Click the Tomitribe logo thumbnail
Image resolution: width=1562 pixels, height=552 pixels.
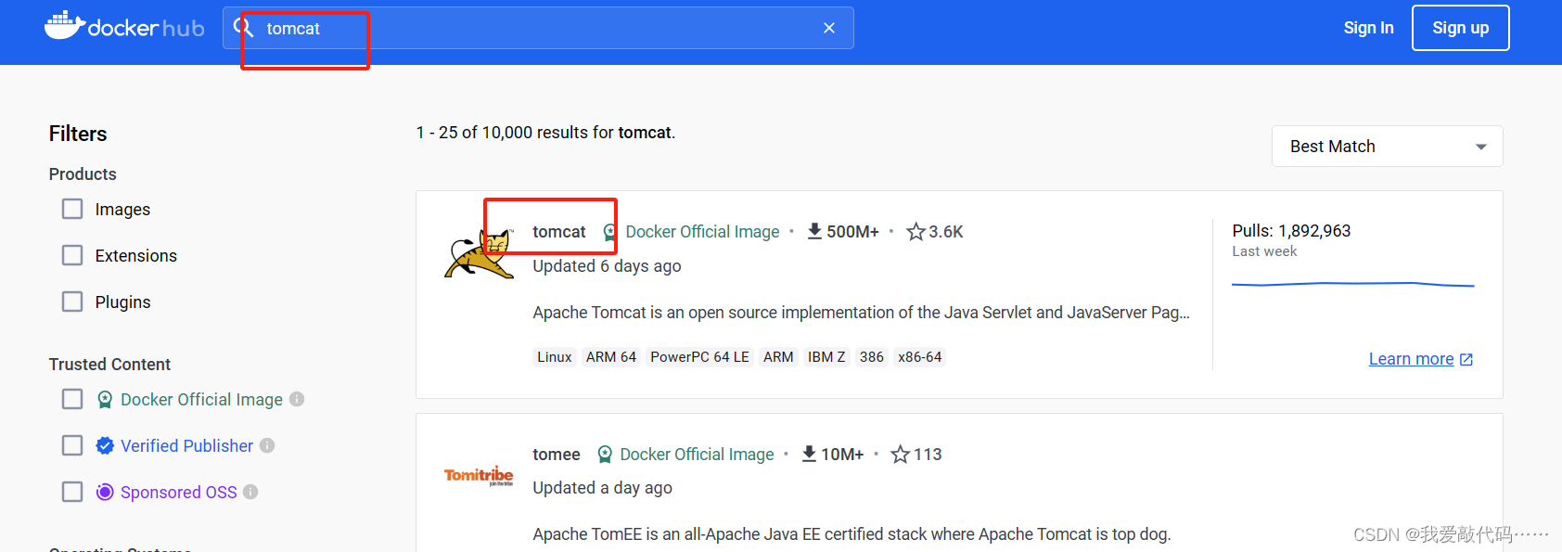pyautogui.click(x=479, y=476)
